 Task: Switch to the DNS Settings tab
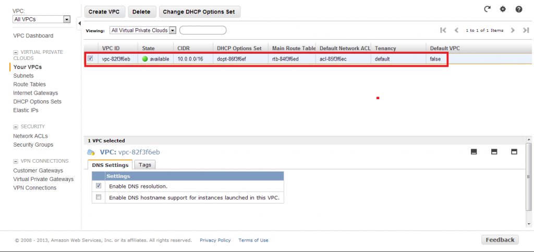click(110, 165)
